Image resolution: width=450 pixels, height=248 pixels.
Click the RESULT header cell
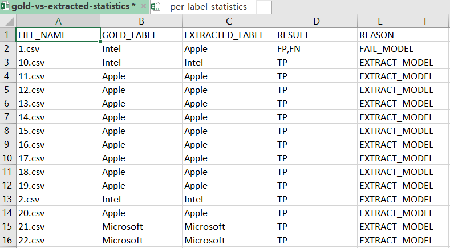[317, 35]
